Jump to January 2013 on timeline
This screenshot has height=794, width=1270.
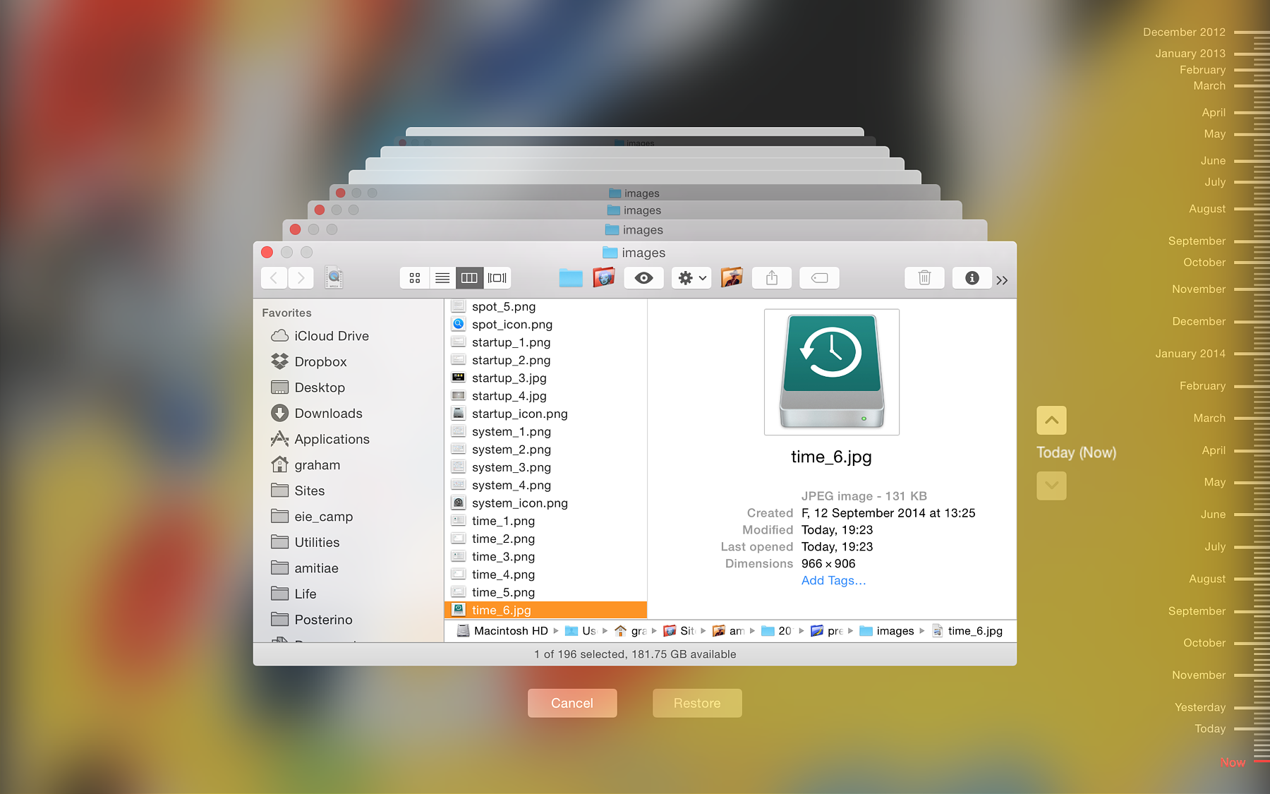coord(1190,53)
